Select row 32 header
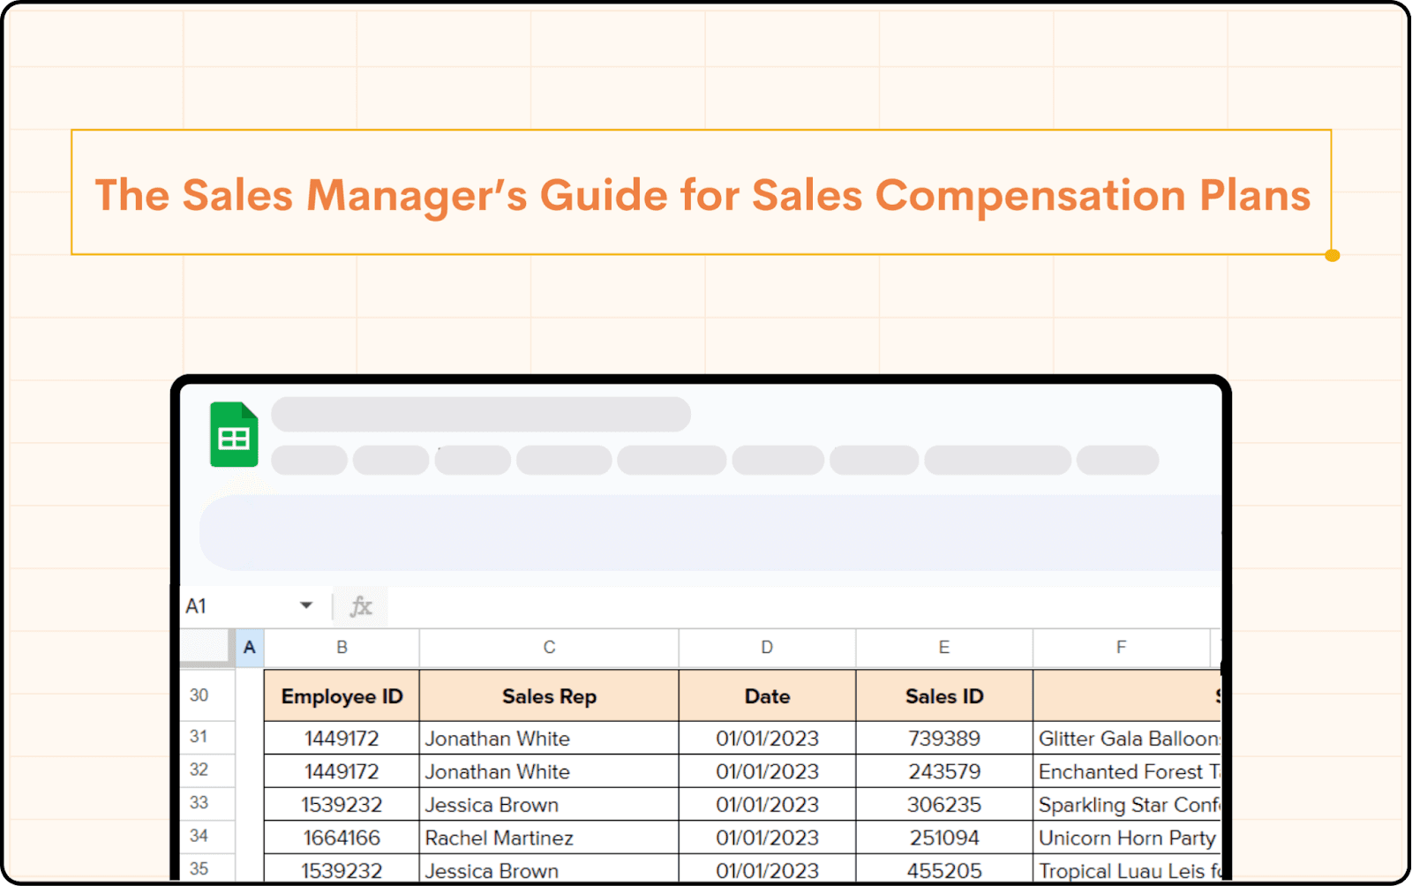 [x=207, y=770]
